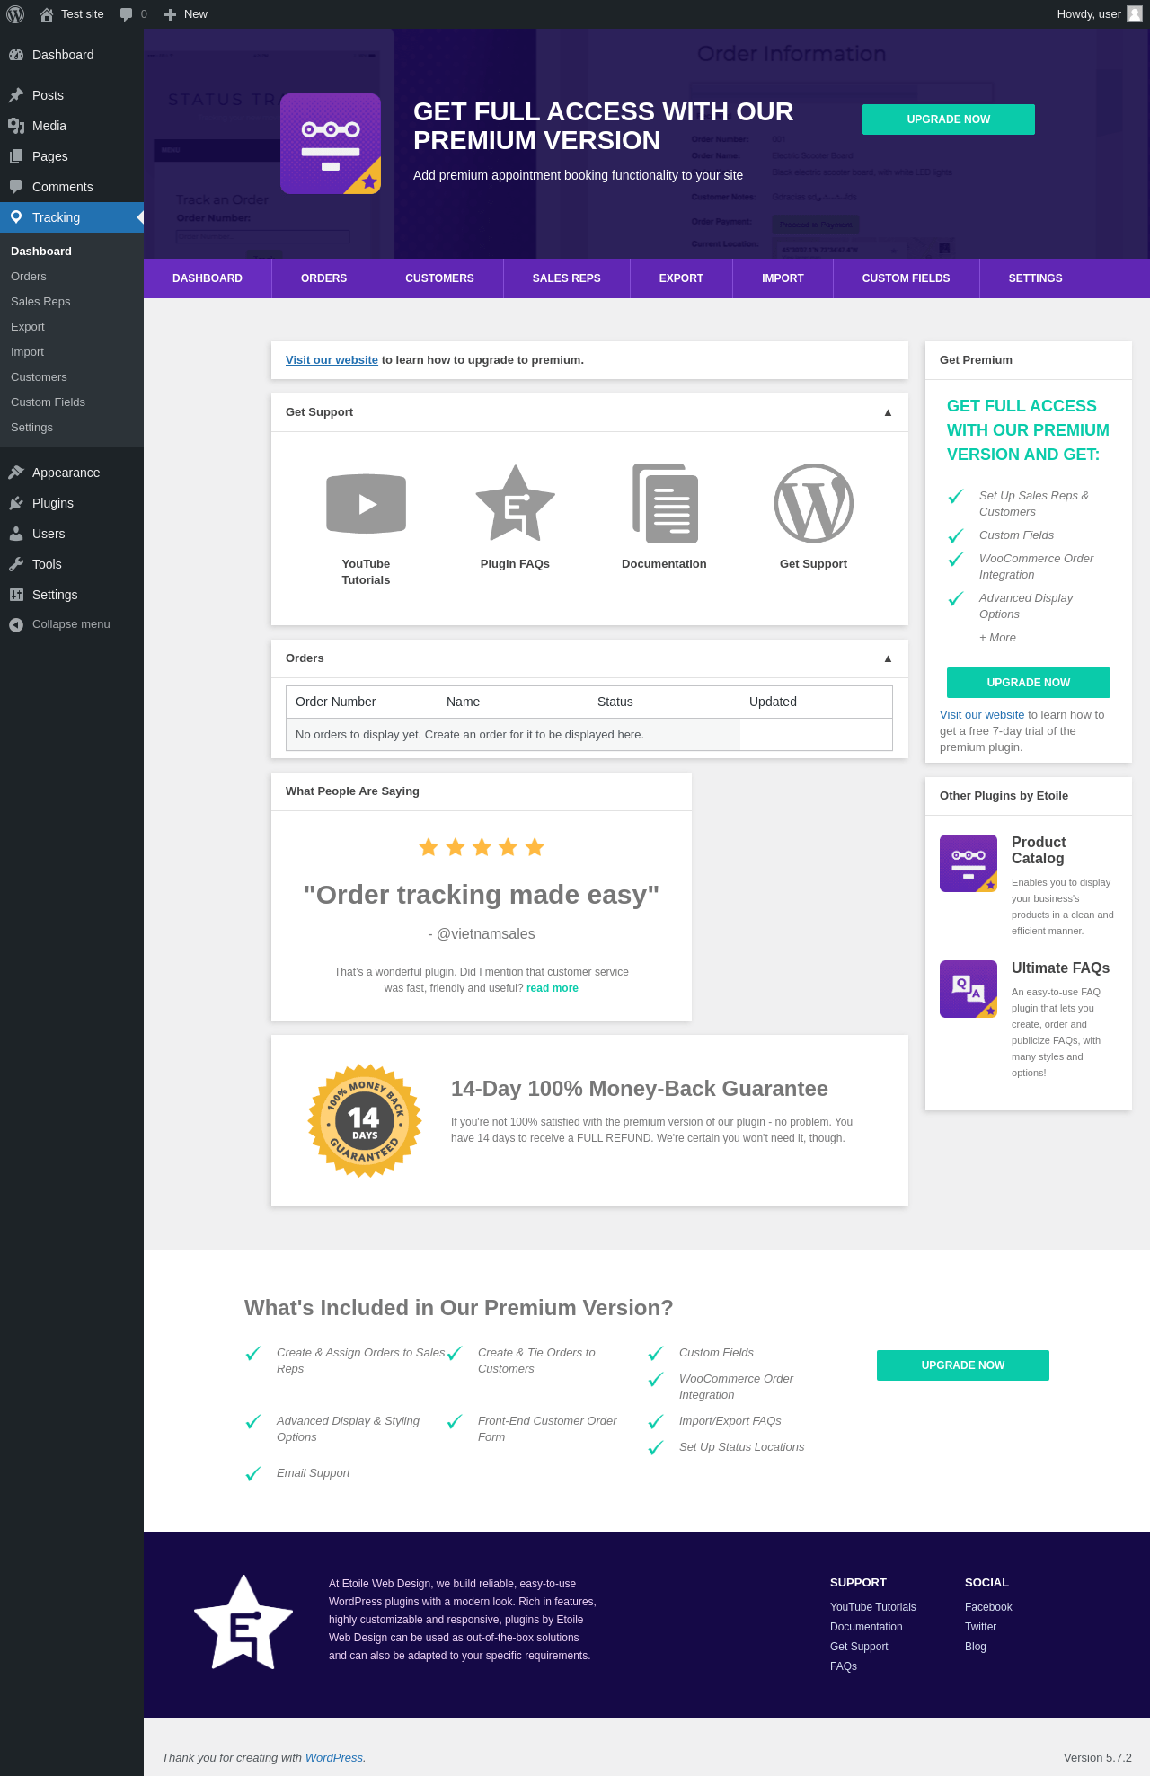Click the Dashboard gauge icon in sidebar
The width and height of the screenshot is (1150, 1776).
pos(16,55)
